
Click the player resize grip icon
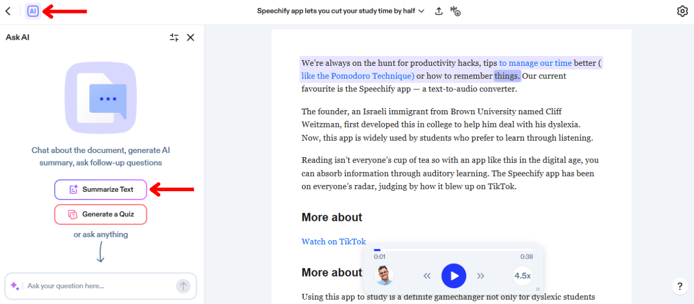pos(538,289)
